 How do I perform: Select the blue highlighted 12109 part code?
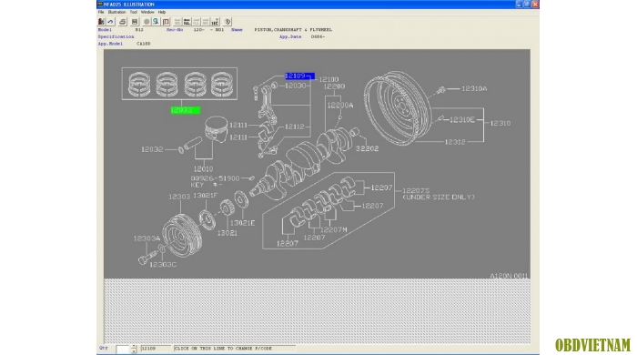pyautogui.click(x=299, y=76)
